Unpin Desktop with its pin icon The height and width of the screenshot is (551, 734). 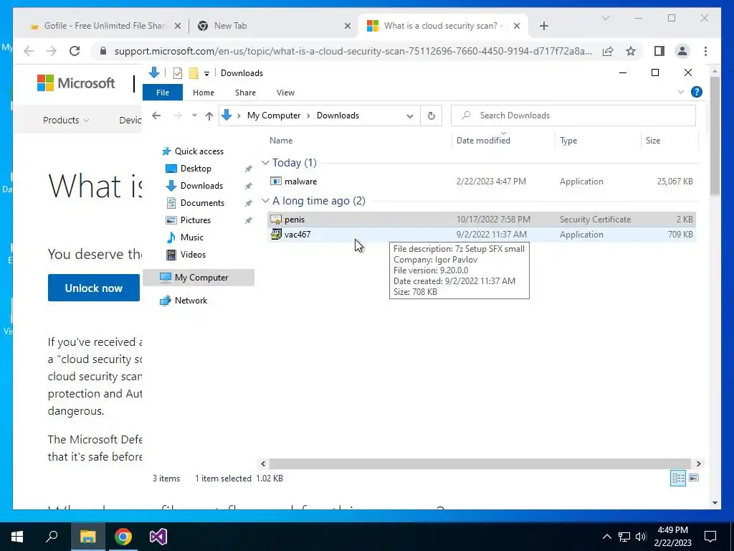tap(249, 169)
